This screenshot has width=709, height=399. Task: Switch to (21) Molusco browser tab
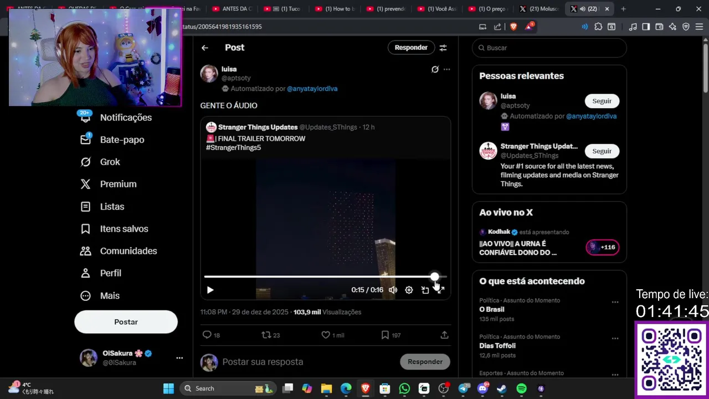(540, 9)
